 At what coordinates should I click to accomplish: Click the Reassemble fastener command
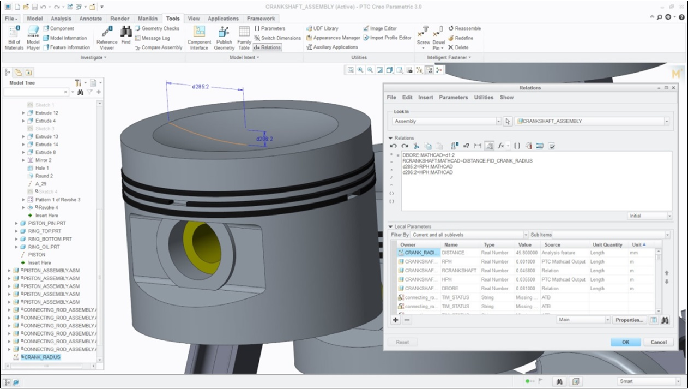pos(464,28)
